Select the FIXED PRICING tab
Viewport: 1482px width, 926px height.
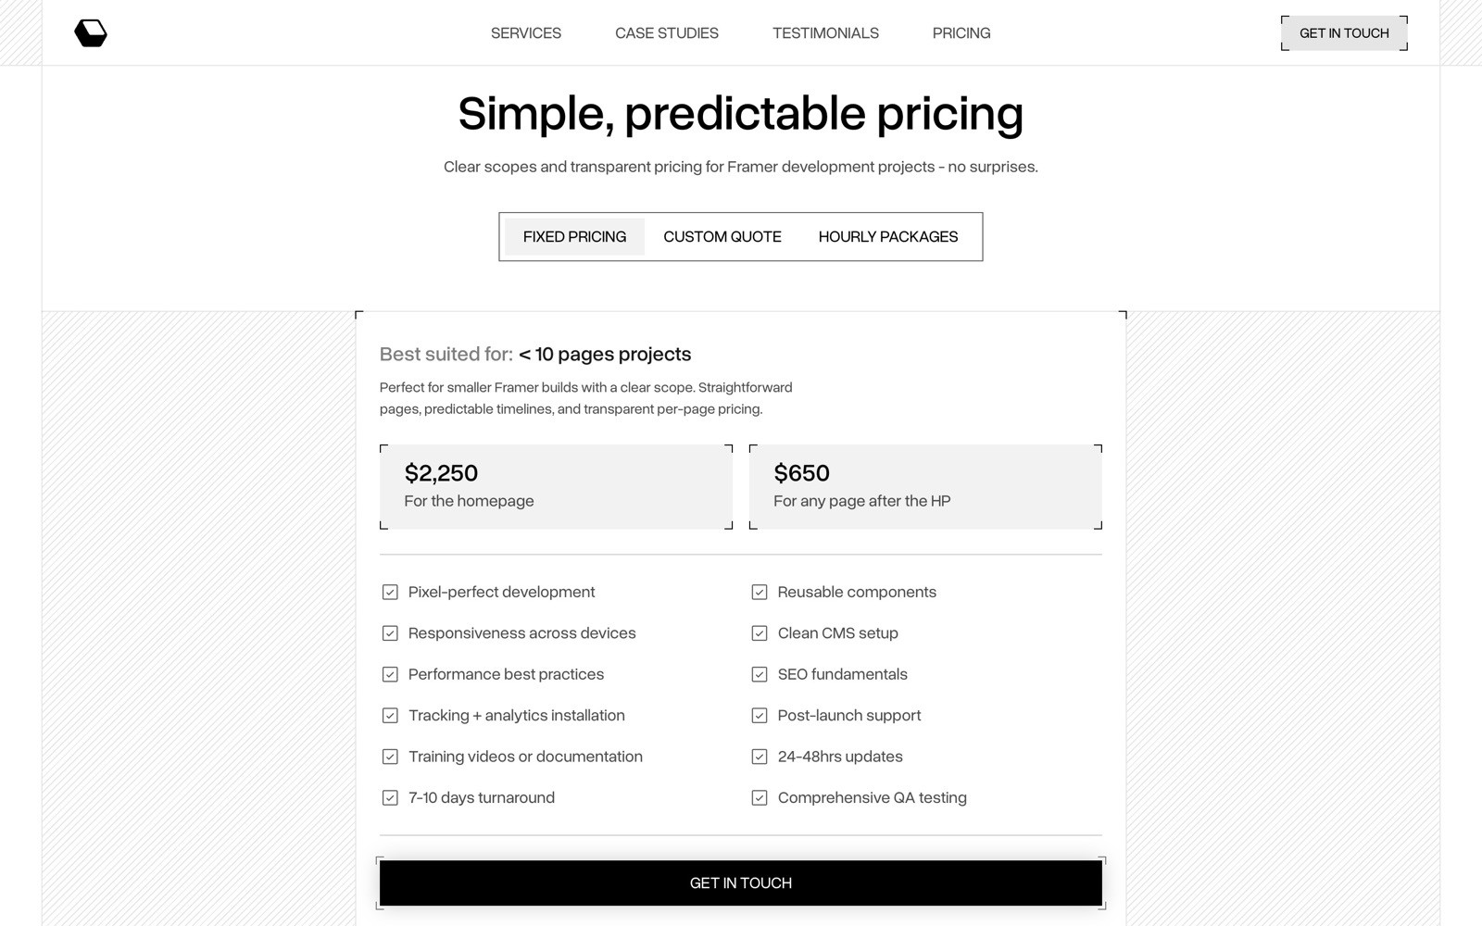(574, 236)
